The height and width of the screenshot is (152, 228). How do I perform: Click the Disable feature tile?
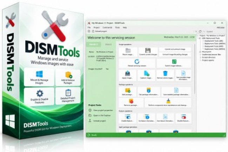pyautogui.click(x=183, y=118)
